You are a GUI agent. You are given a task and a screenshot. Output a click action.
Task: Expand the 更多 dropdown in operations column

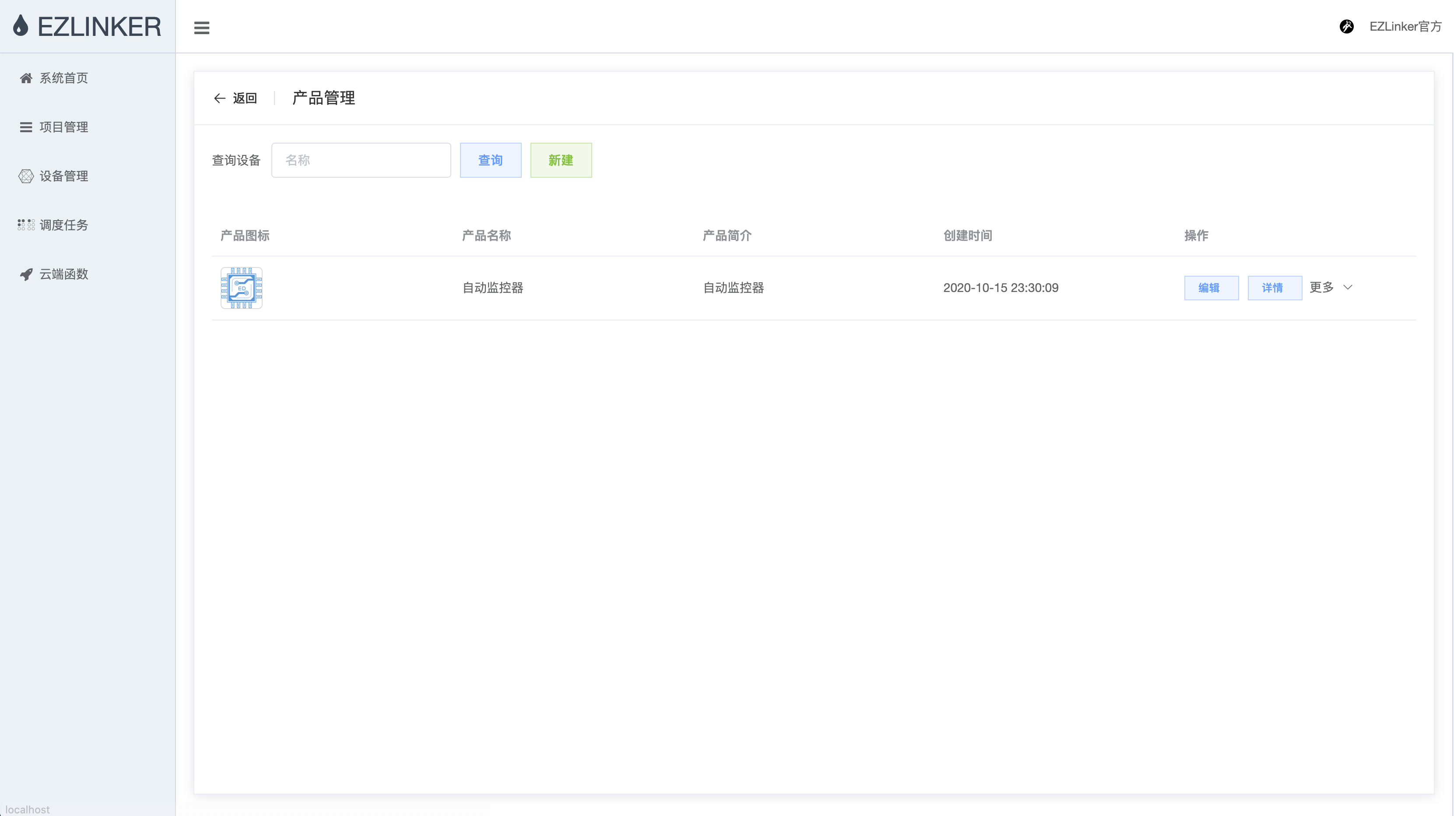tap(1321, 288)
